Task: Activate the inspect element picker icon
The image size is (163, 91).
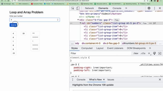Action: 73,8
